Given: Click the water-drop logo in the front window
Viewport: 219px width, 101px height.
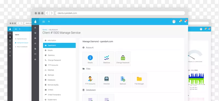Looking at the screenshot, I should pyautogui.click(x=35, y=22).
